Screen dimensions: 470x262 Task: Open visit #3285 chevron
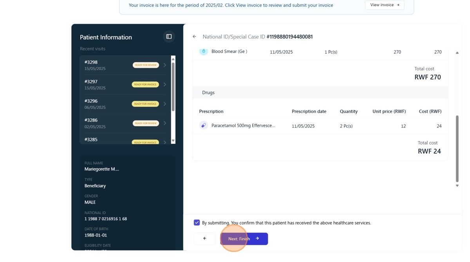165,142
